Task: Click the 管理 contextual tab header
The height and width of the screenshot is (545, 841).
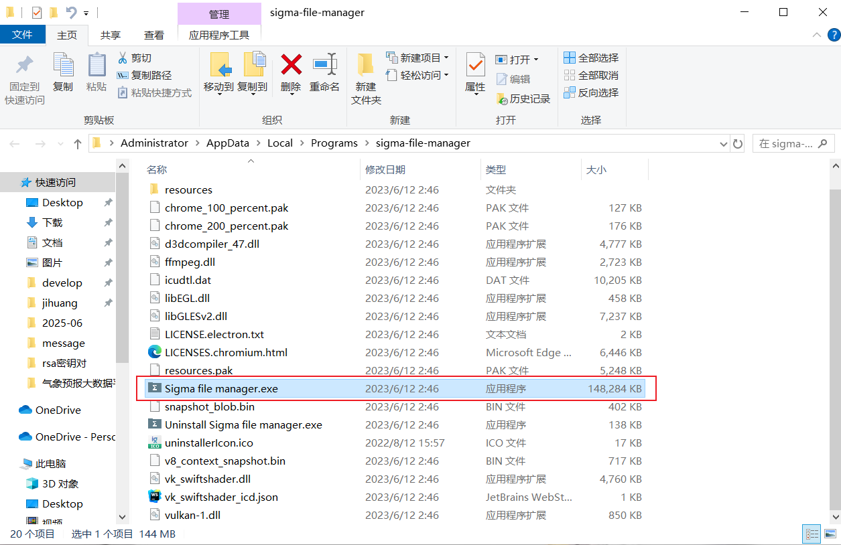Action: tap(219, 13)
